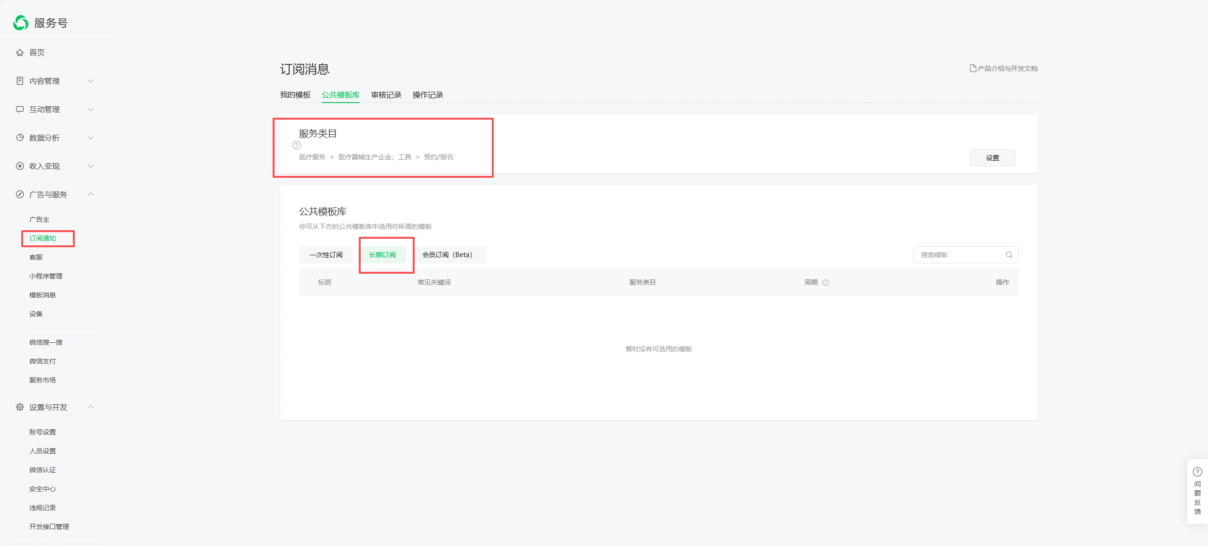The width and height of the screenshot is (1208, 546).
Task: Click the 数据分析 chart icon
Action: point(20,138)
